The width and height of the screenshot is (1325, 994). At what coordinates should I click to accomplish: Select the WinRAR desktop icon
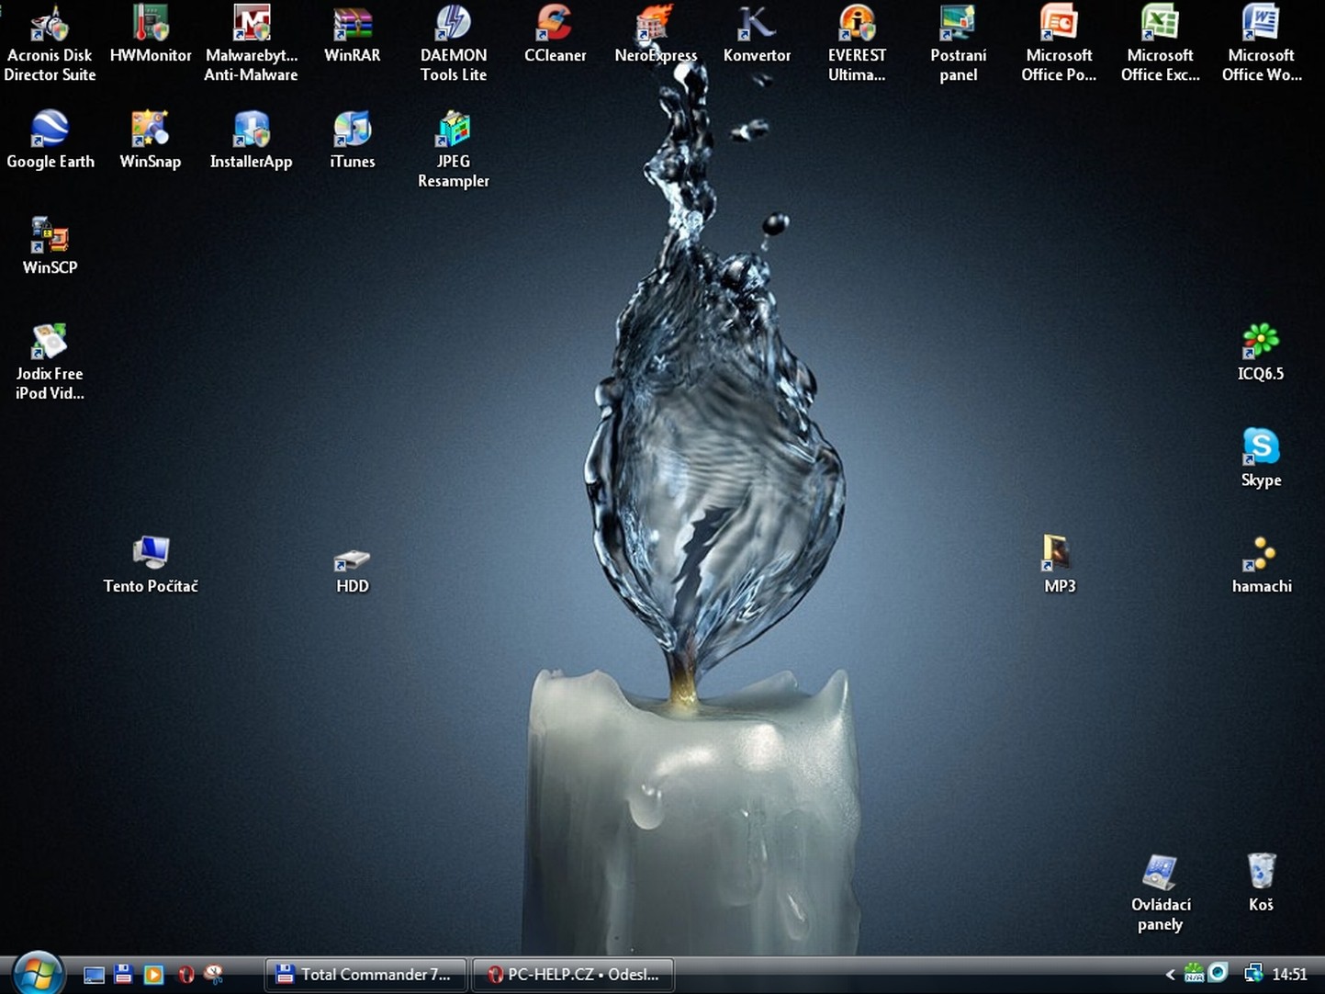tap(352, 25)
